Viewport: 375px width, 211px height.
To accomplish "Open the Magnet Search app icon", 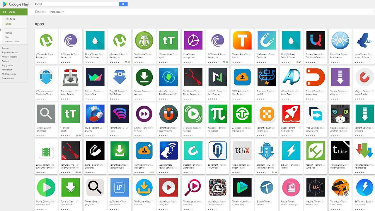I will pyautogui.click(x=365, y=77).
